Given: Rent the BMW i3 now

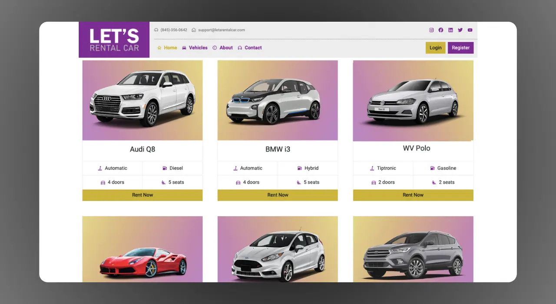Looking at the screenshot, I should [x=278, y=195].
